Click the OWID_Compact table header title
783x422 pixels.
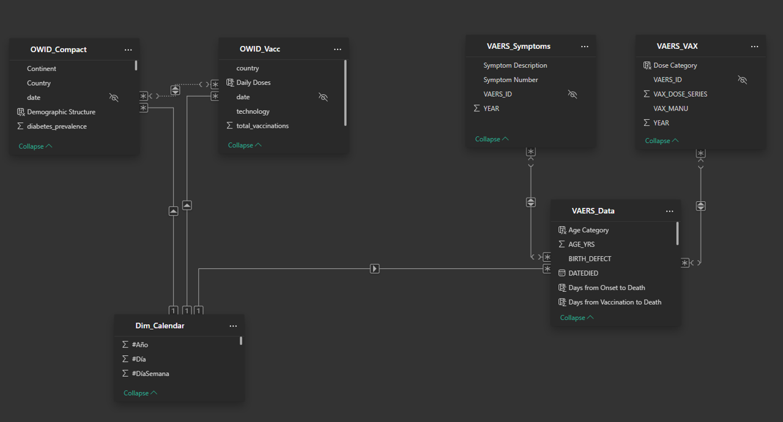pos(59,50)
